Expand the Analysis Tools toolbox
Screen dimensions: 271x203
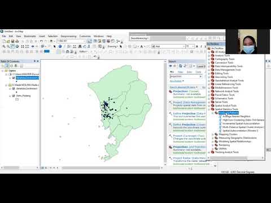click(x=209, y=56)
